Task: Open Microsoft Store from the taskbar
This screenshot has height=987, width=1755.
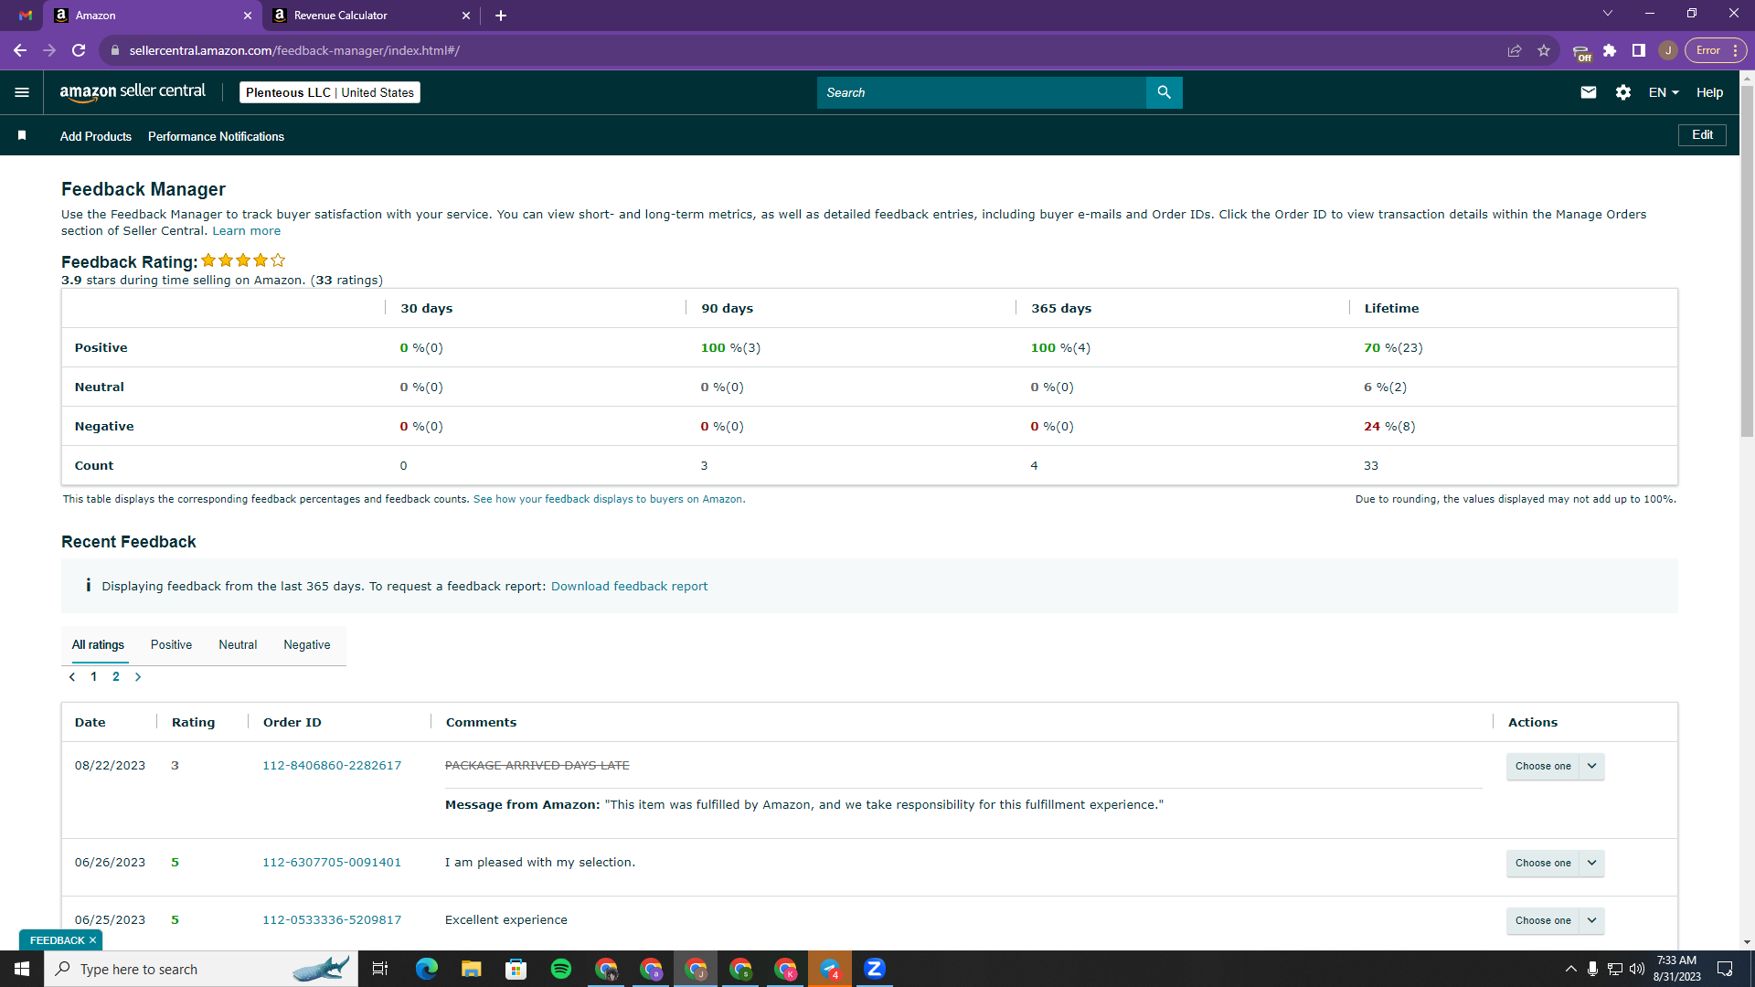Action: [x=516, y=969]
